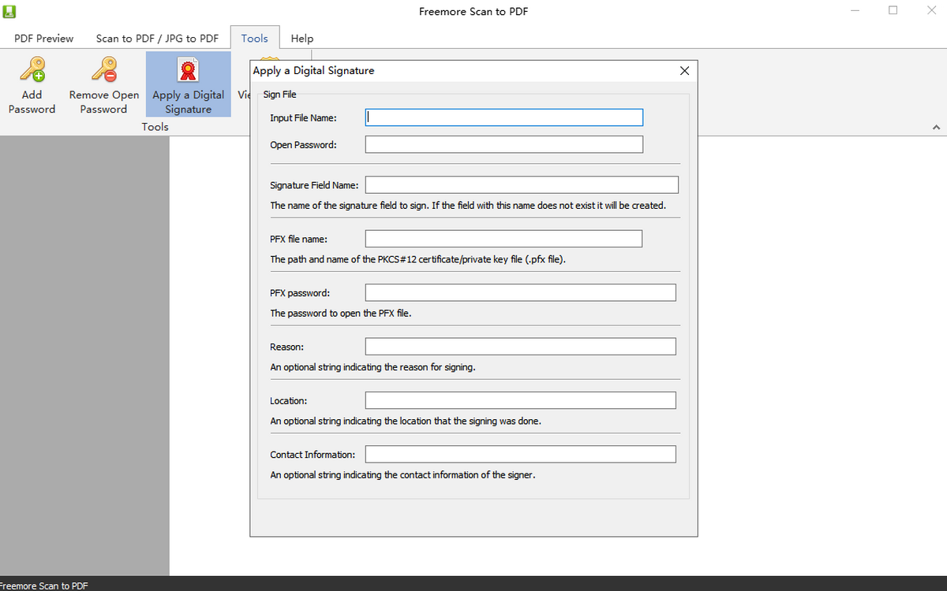Screen dimensions: 947x591
Task: Click the 'Sign File' group label
Action: (279, 95)
